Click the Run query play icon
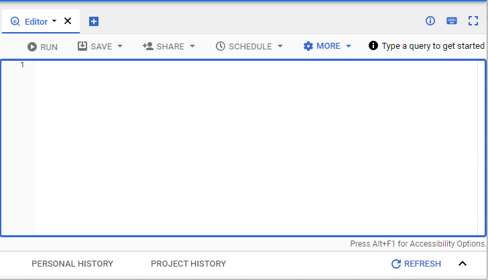The image size is (488, 280). pyautogui.click(x=32, y=47)
